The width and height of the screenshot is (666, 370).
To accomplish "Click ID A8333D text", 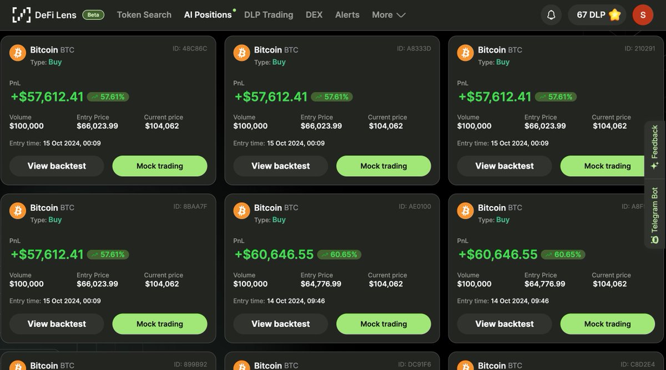I will pos(414,49).
